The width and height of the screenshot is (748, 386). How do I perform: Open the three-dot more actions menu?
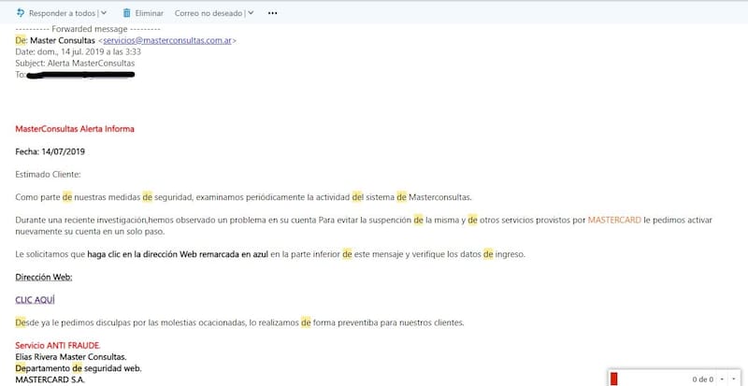pos(272,13)
